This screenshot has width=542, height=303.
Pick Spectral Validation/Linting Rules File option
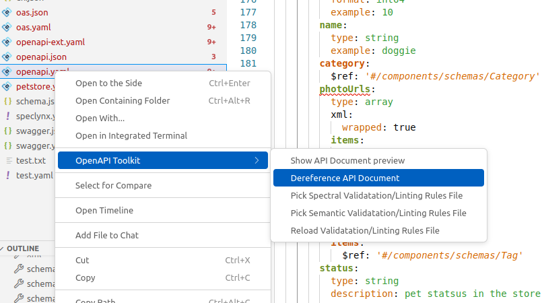tap(376, 195)
